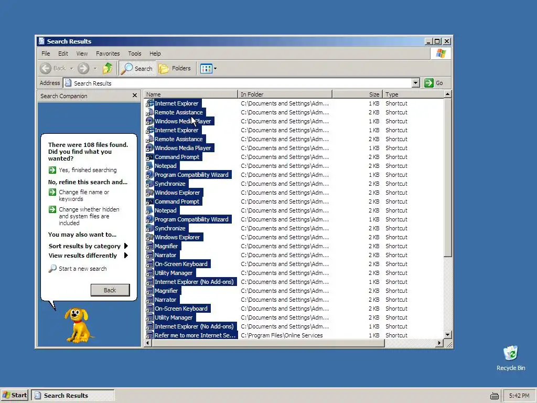Screen dimensions: 537x403
Task: Click the vertical scrollbar down arrow
Action: click(447, 334)
